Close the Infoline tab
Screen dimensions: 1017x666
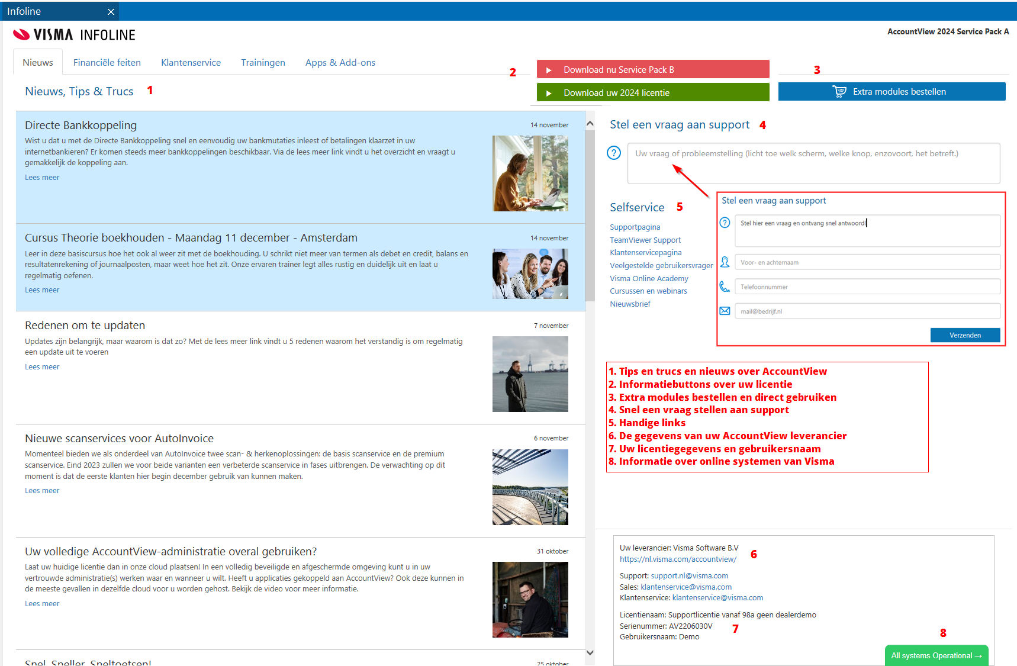pyautogui.click(x=111, y=12)
